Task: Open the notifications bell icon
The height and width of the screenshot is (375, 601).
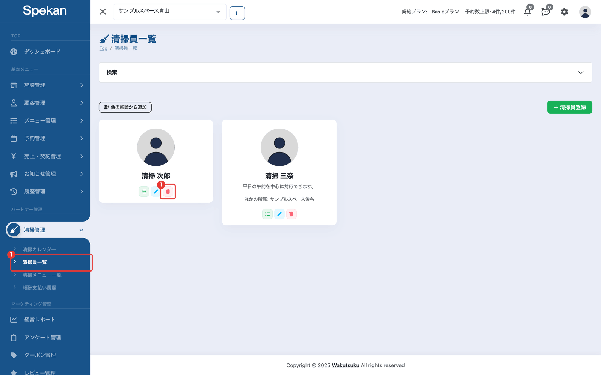Action: point(527,12)
